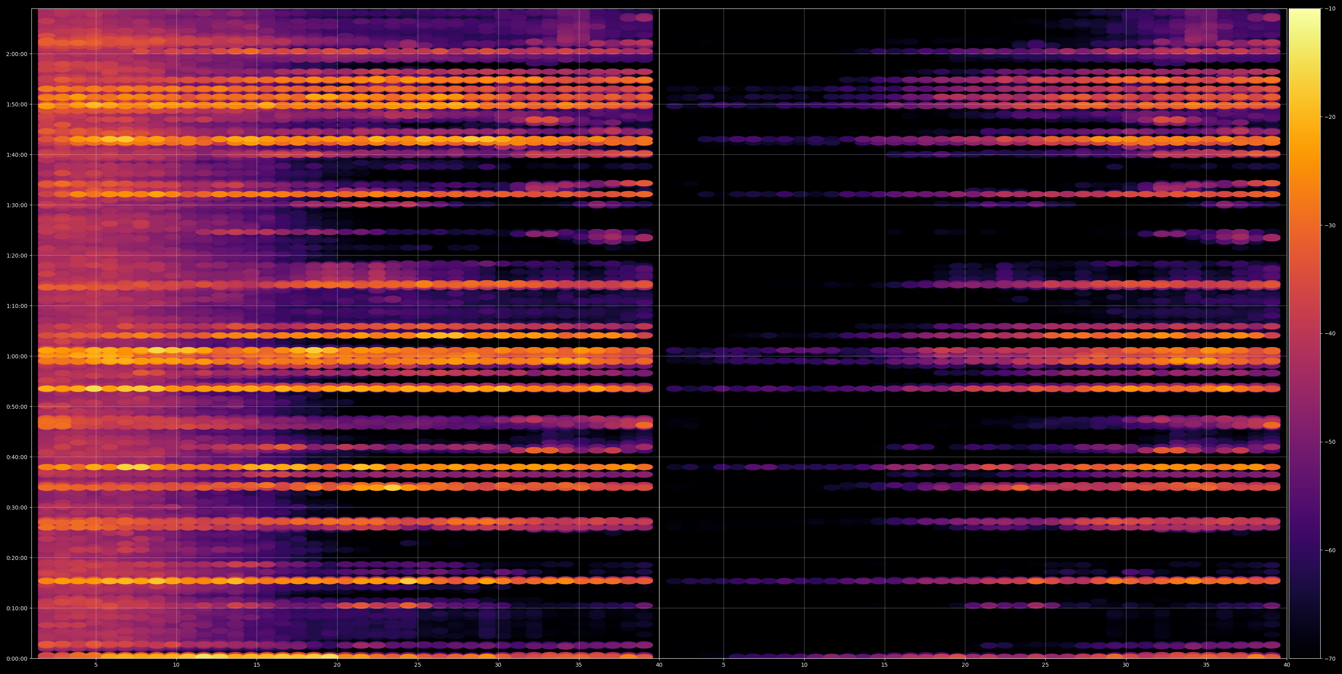Pick x-axis label 20 of the right heatmap
The height and width of the screenshot is (674, 1342).
point(965,665)
